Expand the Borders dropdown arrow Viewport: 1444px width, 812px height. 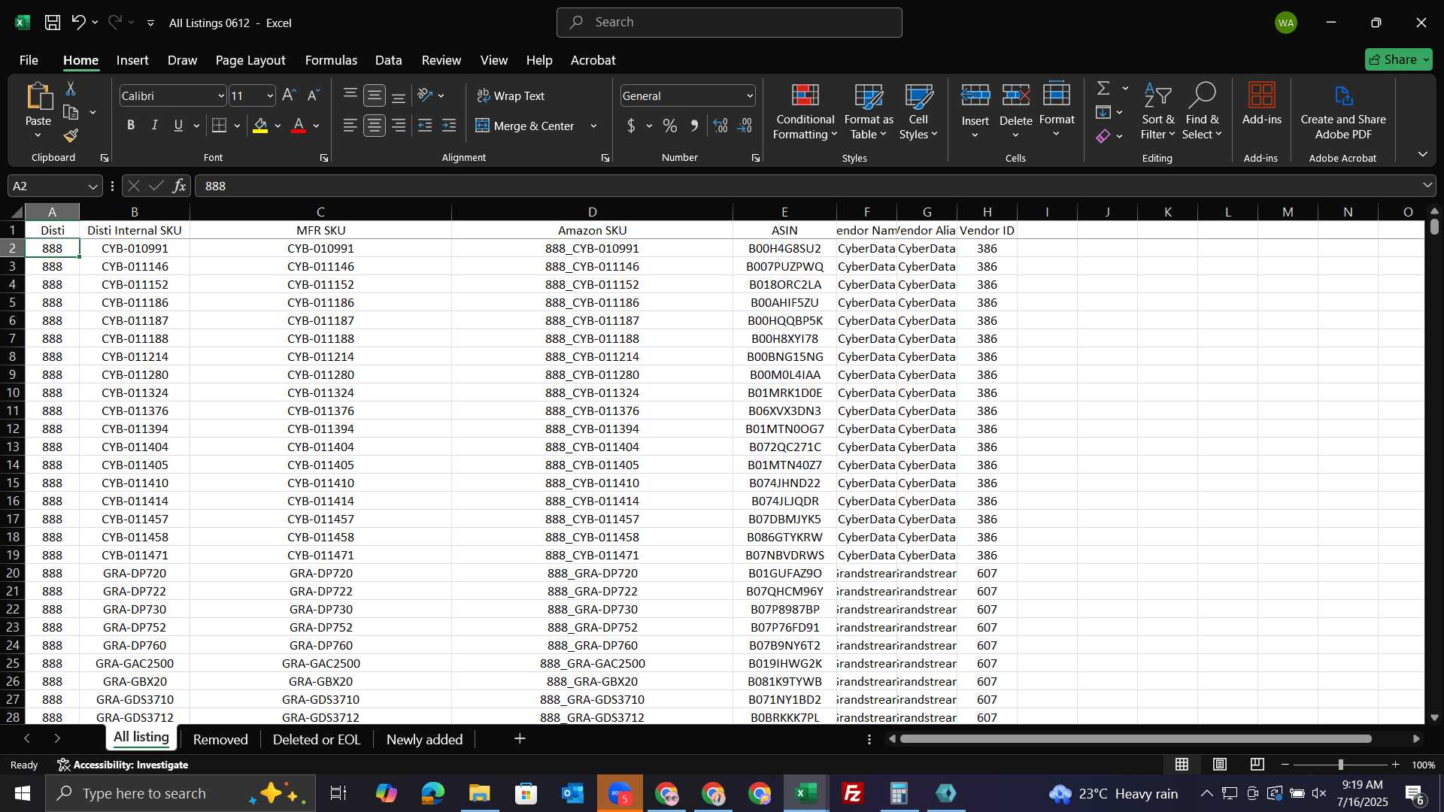coord(237,126)
